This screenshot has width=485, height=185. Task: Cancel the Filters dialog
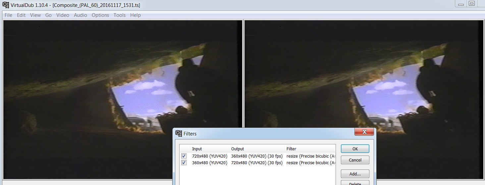[355, 160]
